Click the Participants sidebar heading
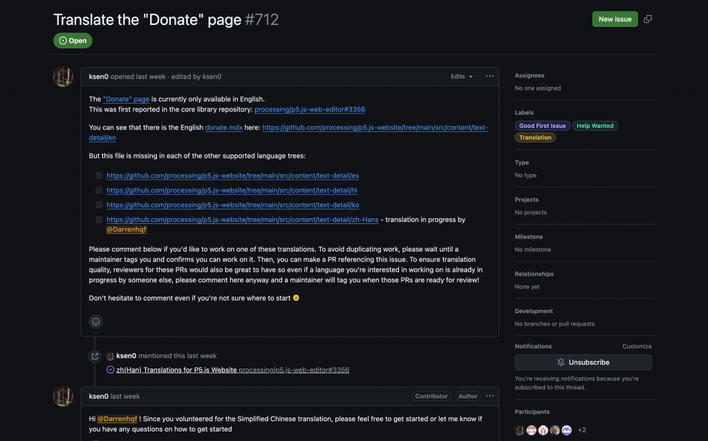Screen dimensions: 708x441 (x=532, y=412)
